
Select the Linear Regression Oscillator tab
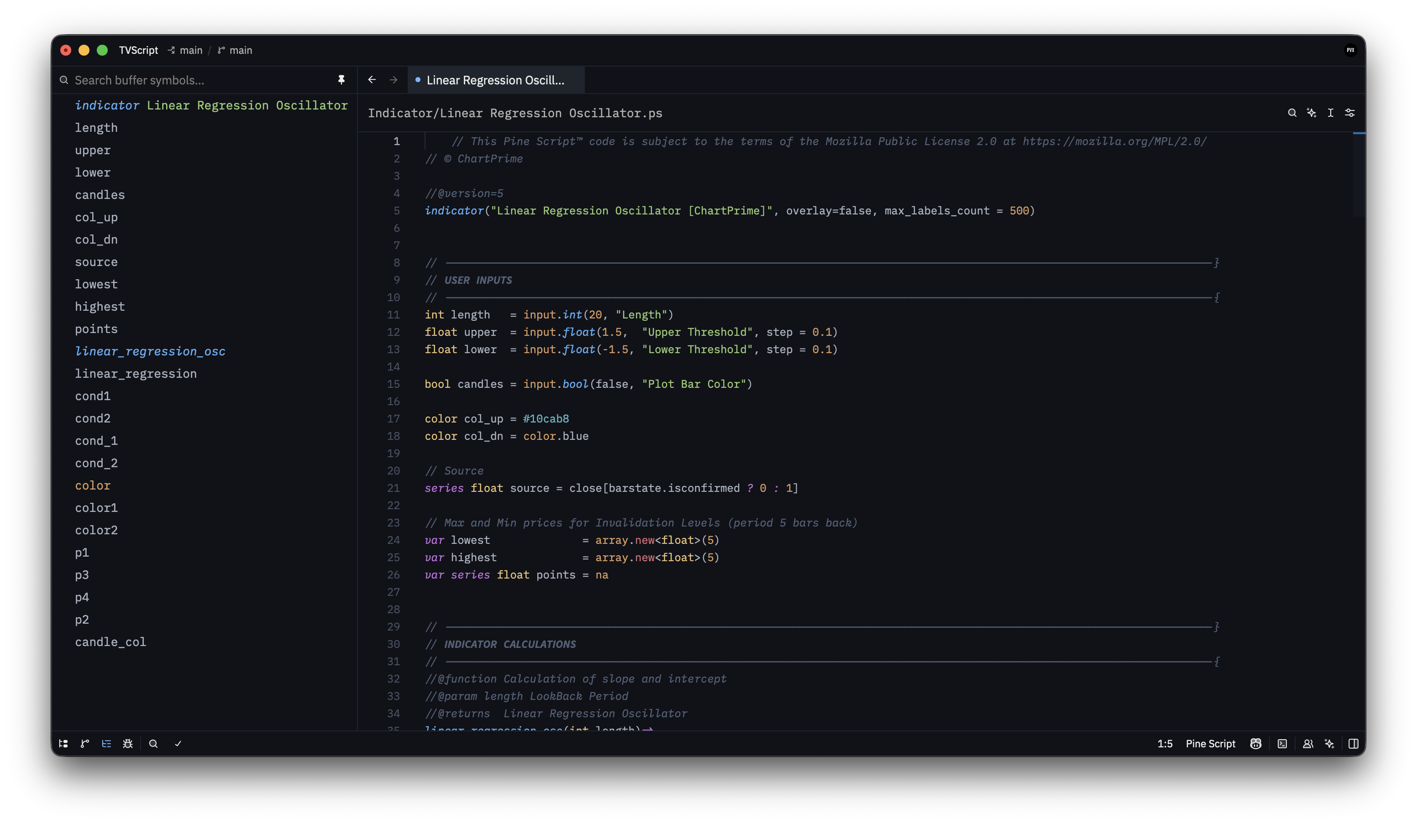496,80
